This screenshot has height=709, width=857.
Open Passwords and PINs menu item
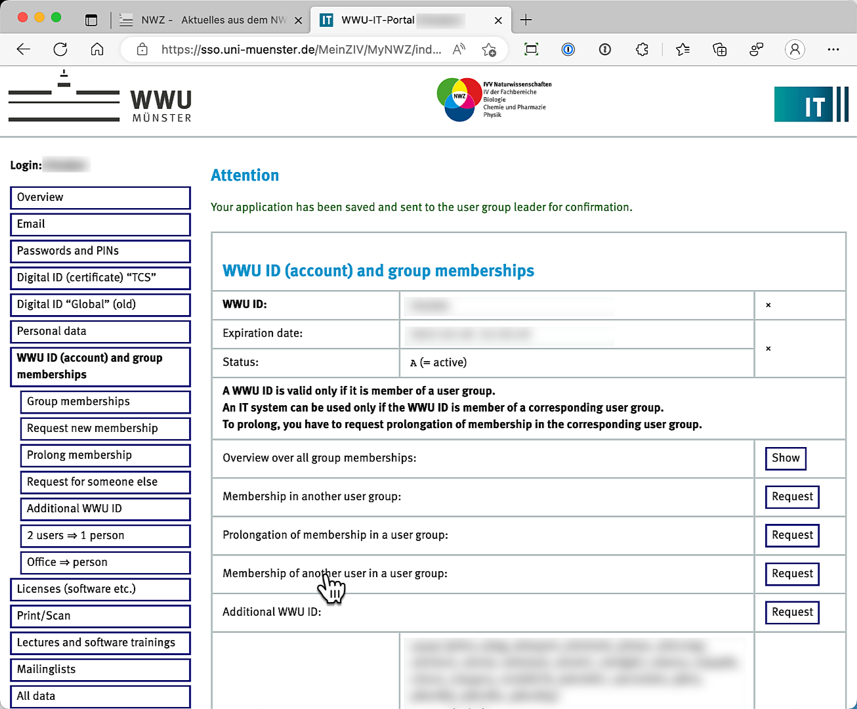point(100,251)
